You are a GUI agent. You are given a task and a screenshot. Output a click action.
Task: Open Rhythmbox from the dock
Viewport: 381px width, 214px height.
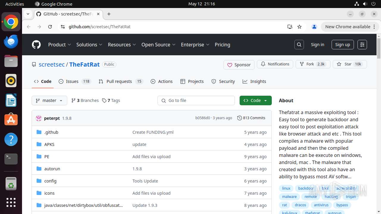coord(11,81)
